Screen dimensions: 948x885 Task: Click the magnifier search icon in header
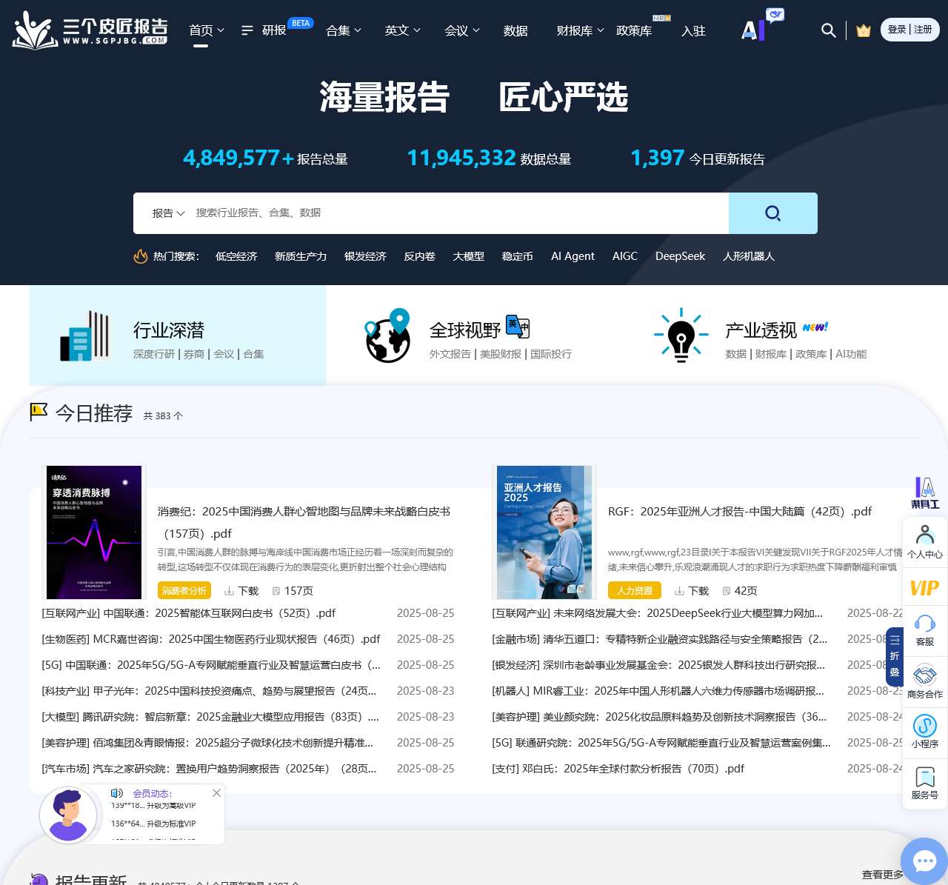coord(828,30)
